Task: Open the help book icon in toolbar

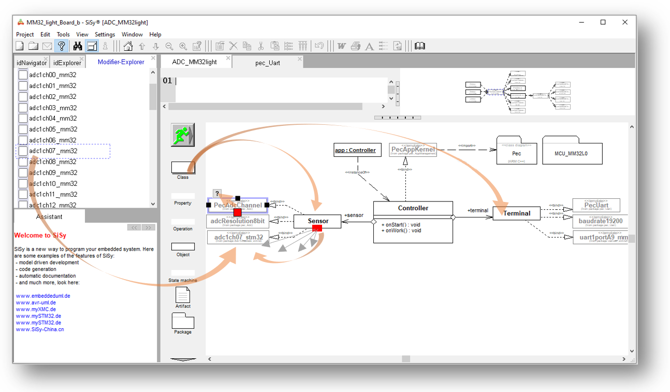Action: click(x=420, y=46)
